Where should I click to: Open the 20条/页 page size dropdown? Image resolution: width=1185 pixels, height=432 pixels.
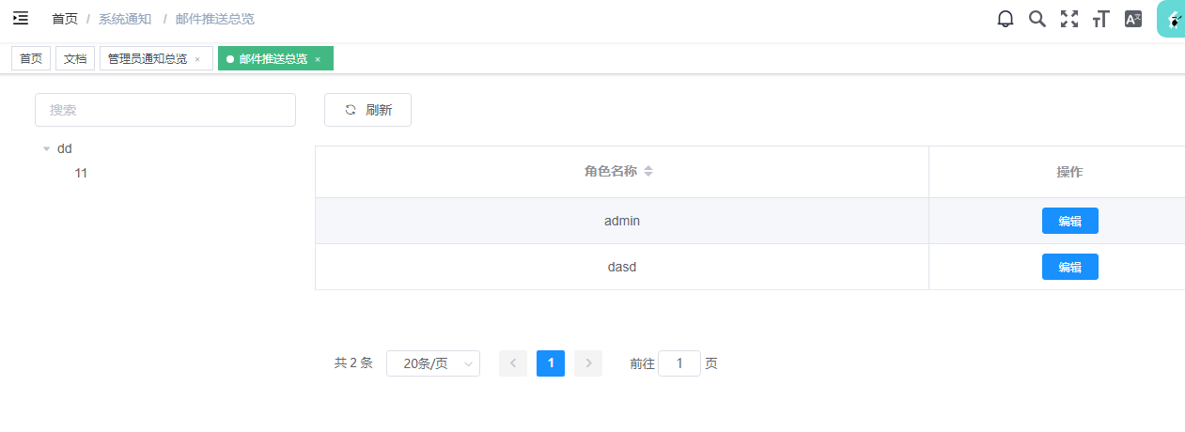433,363
